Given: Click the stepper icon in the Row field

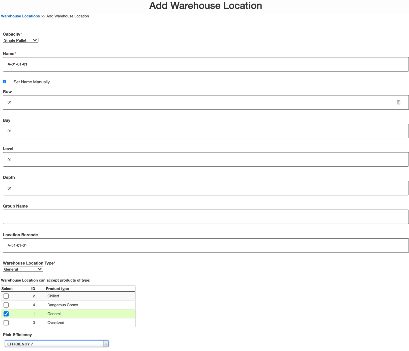Looking at the screenshot, I should 399,102.
